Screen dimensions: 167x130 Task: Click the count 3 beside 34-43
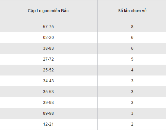click(132, 81)
